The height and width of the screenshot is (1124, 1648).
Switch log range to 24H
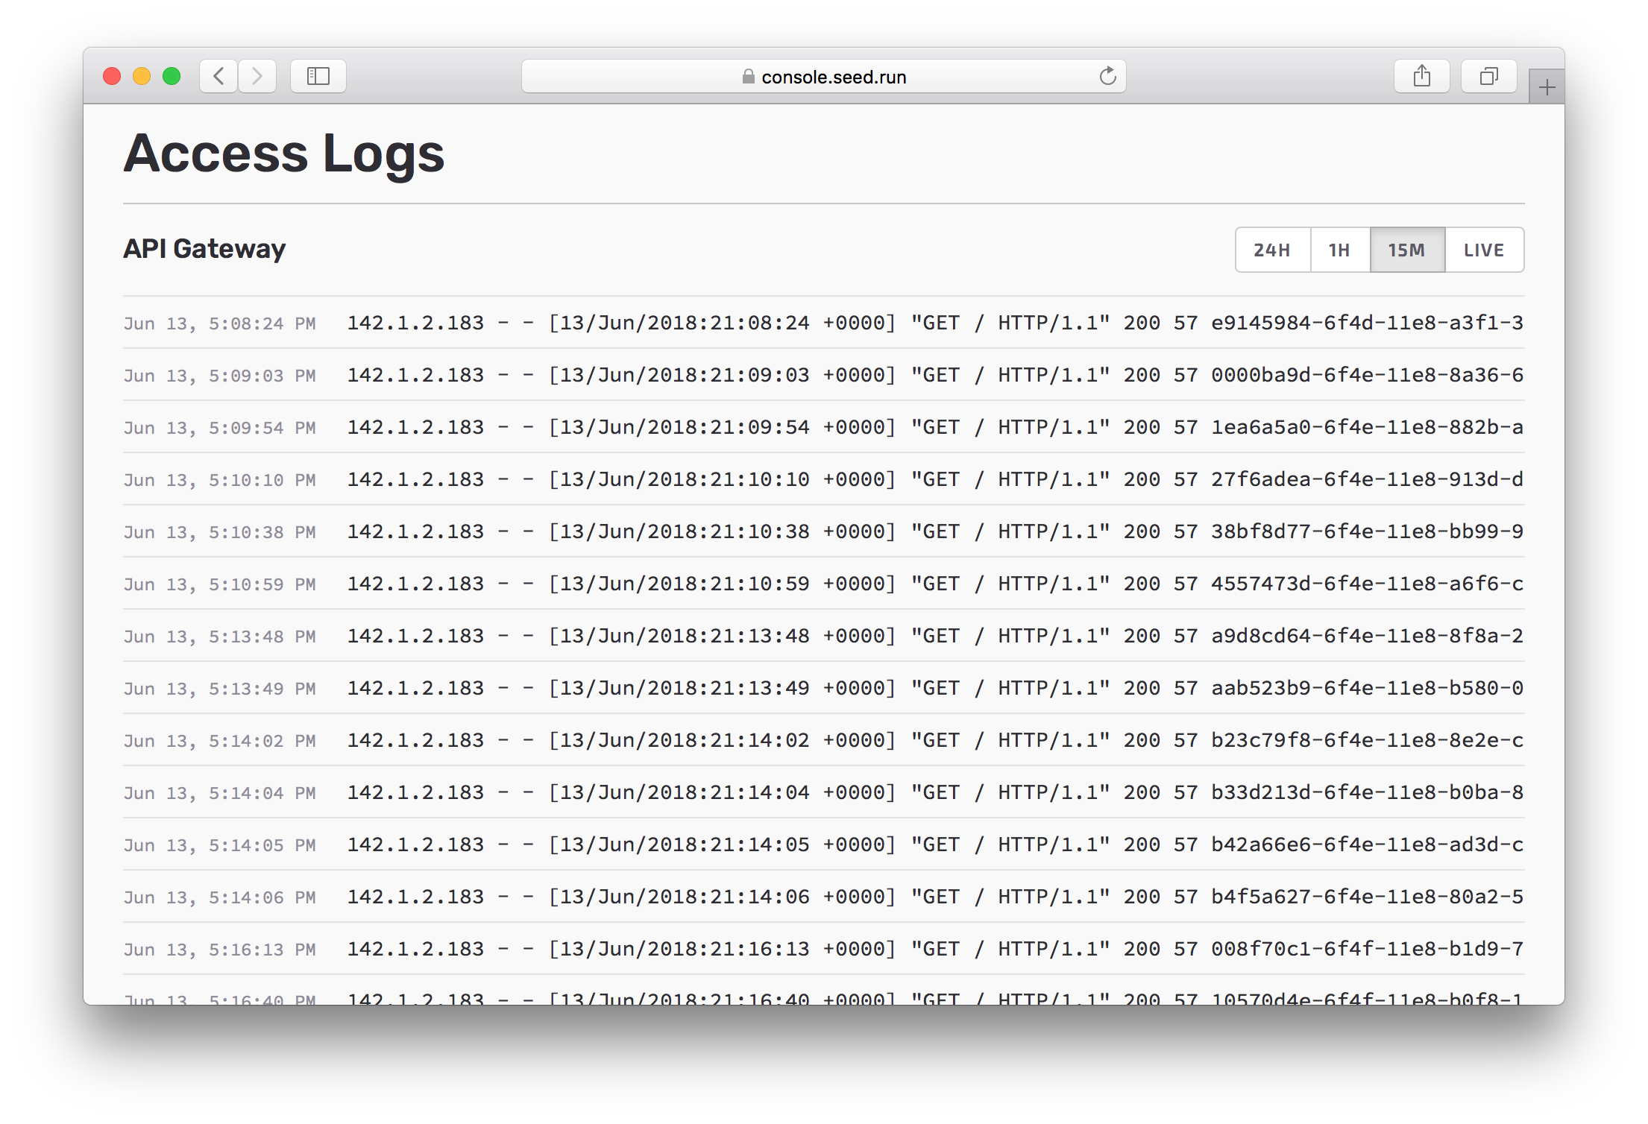click(x=1272, y=250)
